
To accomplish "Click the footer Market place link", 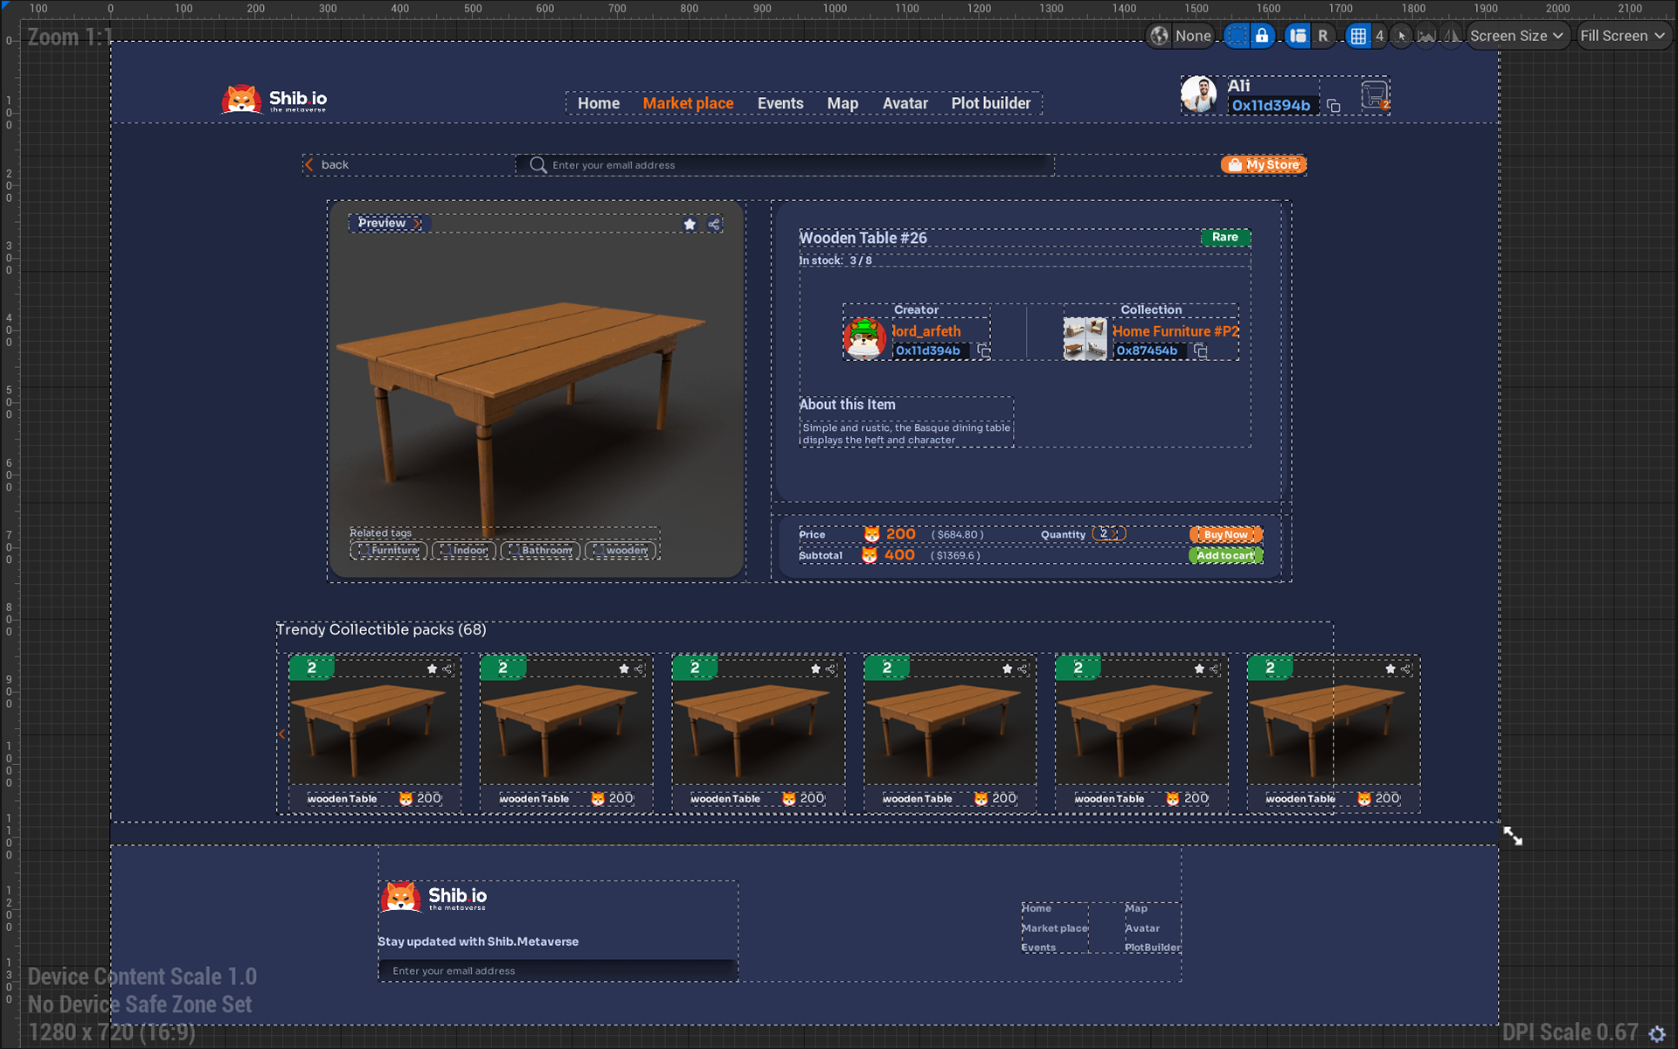I will coord(1055,928).
